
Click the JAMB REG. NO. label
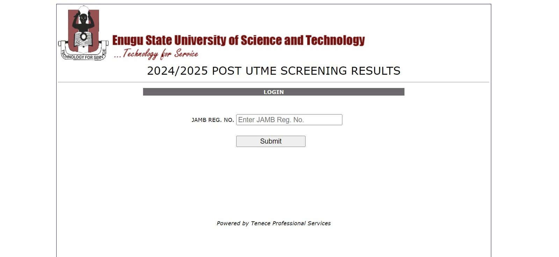click(213, 119)
